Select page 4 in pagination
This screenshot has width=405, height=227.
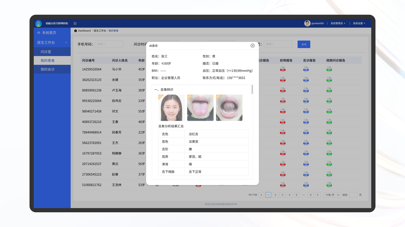(289, 195)
